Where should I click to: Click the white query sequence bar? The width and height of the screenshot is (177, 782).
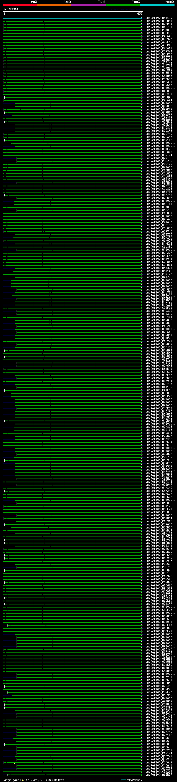pyautogui.click(x=73, y=11)
